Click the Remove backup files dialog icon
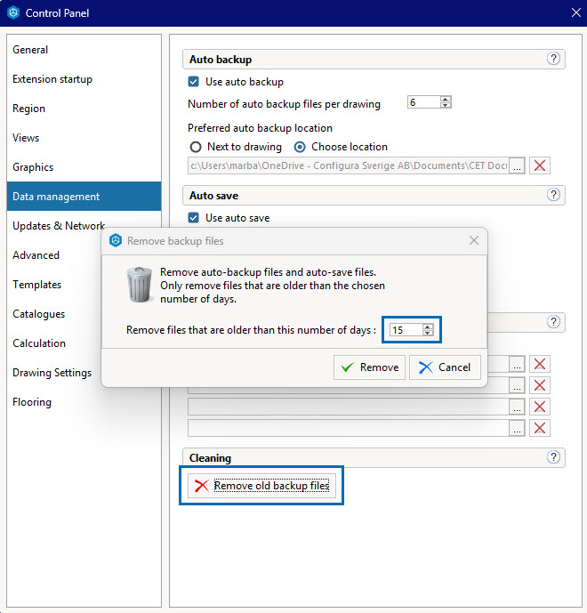587x613 pixels. (x=116, y=240)
